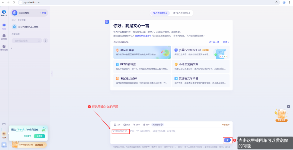Click the browser address bar URL
Image resolution: width=293 pixels, height=150 pixels.
click(32, 2)
